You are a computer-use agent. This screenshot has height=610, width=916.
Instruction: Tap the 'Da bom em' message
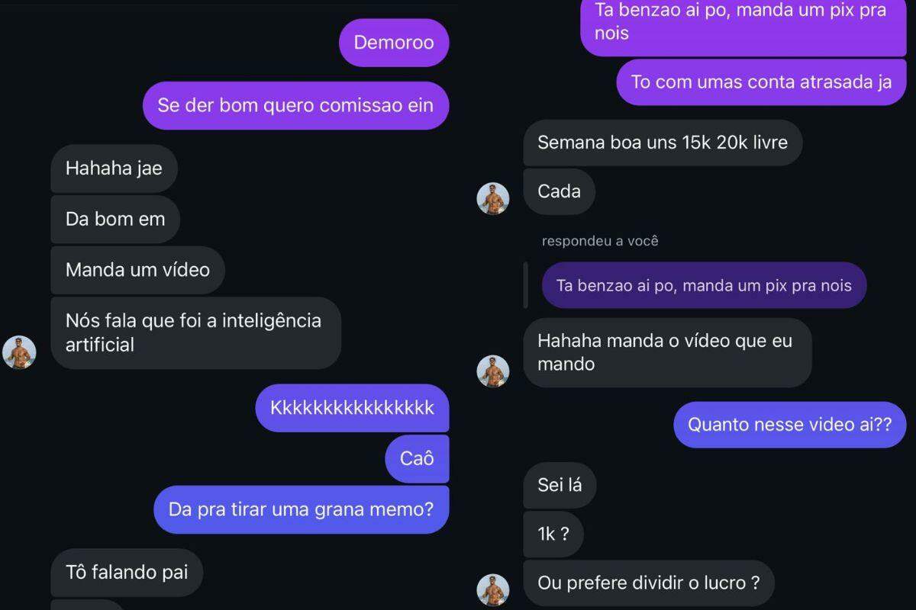click(115, 220)
